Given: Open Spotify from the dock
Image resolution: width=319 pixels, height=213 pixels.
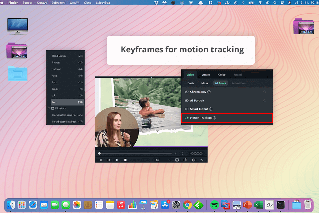Looking at the screenshot, I should [214, 205].
